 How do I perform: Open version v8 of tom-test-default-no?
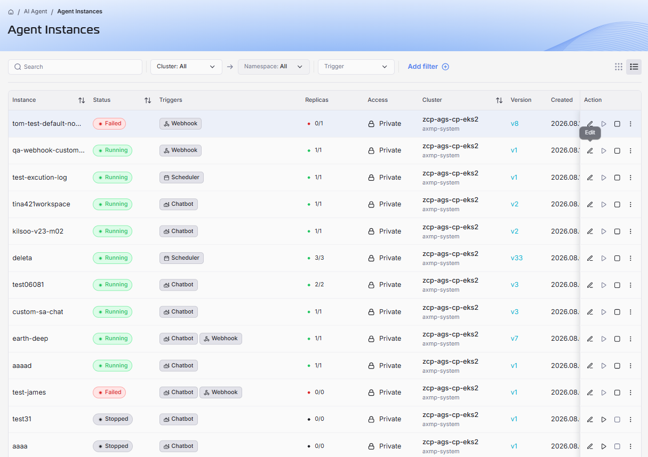pos(515,124)
